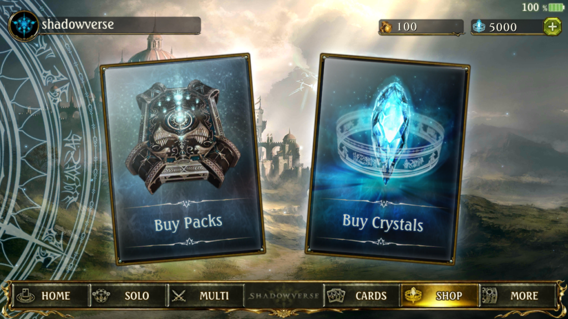Click the player emblem avatar icon

[24, 25]
